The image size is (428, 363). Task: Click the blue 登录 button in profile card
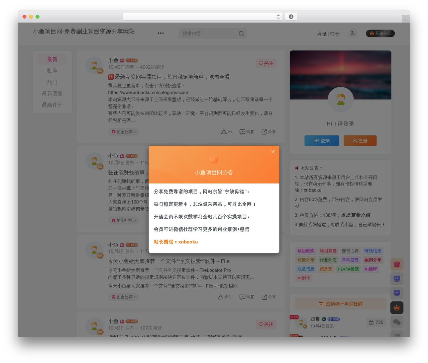click(322, 141)
